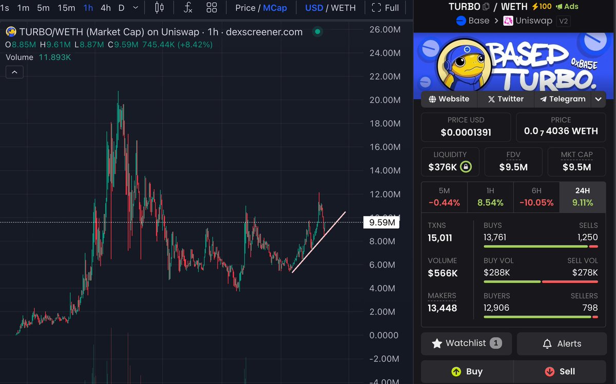The image size is (616, 384).
Task: Click the fullscreen brackets icon
Action: [376, 8]
